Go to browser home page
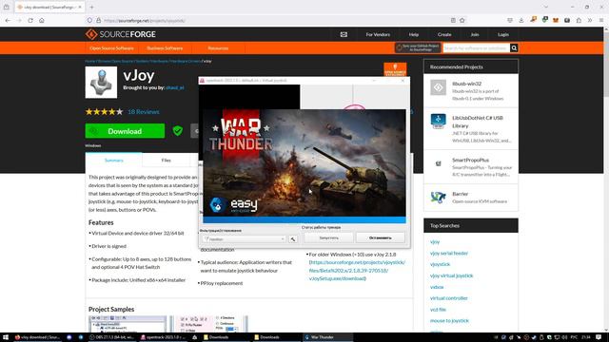 42,20
